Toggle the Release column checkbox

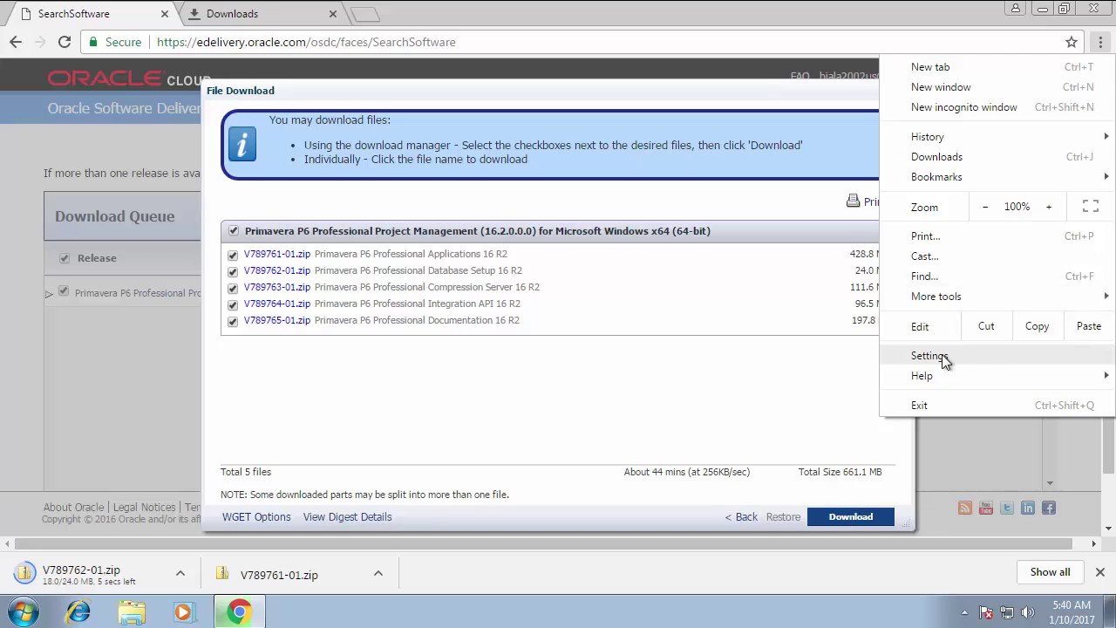[x=65, y=258]
